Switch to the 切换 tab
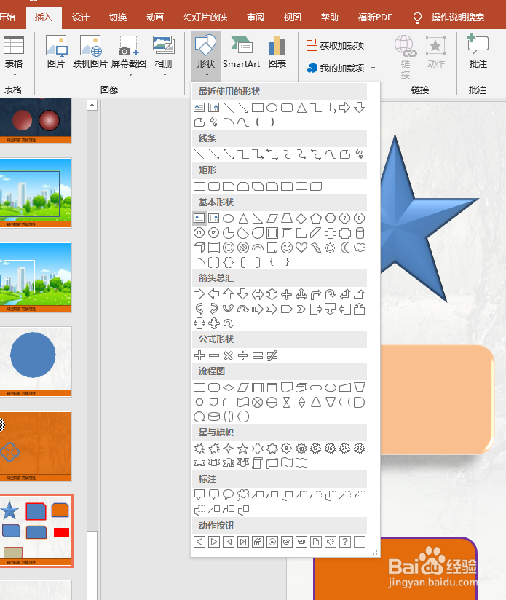506x600 pixels. pos(118,17)
